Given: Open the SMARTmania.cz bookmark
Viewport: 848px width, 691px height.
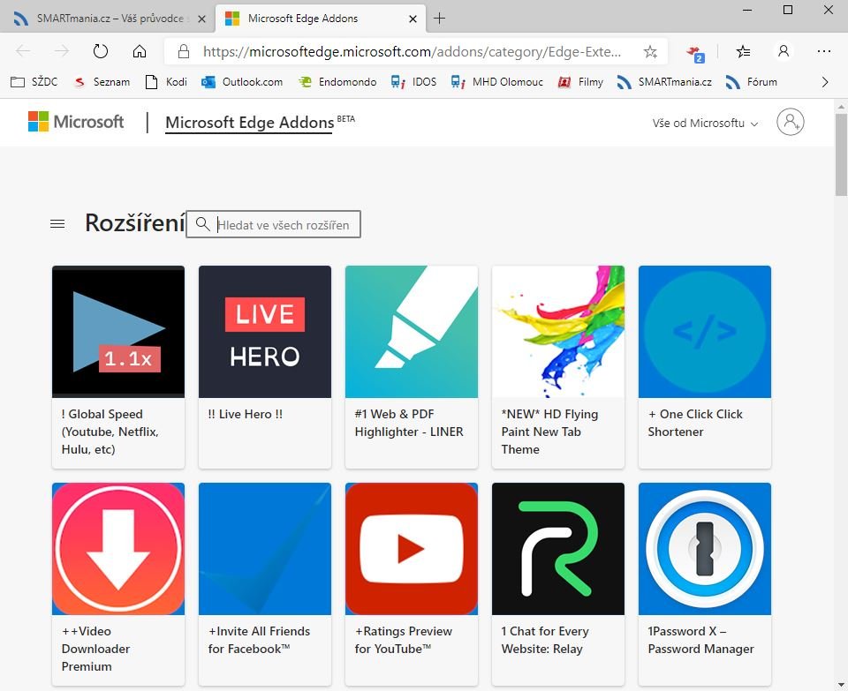Looking at the screenshot, I should (664, 82).
